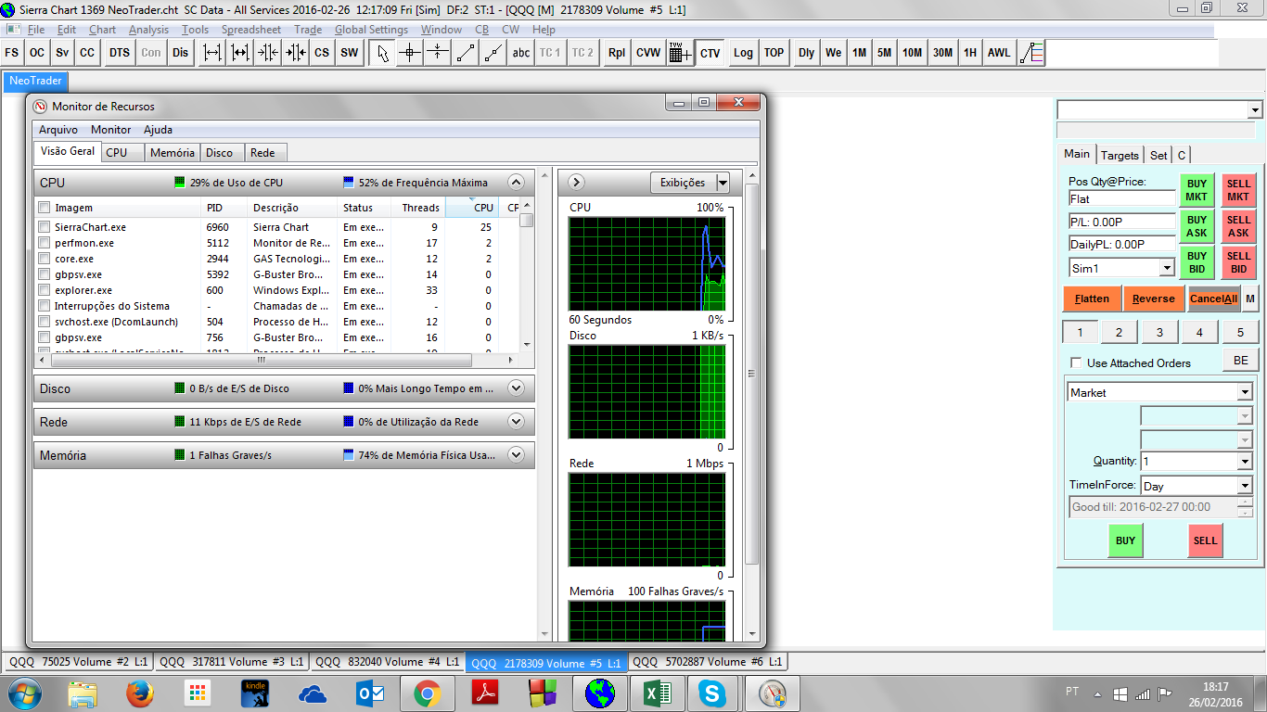The image size is (1267, 712).
Task: Expand the Disco section
Action: pyautogui.click(x=517, y=388)
